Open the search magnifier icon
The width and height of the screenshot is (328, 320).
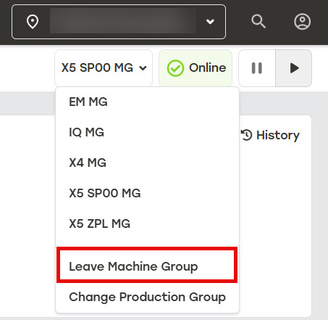click(x=258, y=22)
